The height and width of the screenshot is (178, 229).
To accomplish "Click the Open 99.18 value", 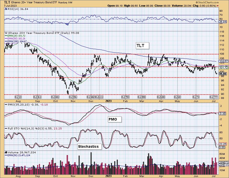I will [x=115, y=6].
